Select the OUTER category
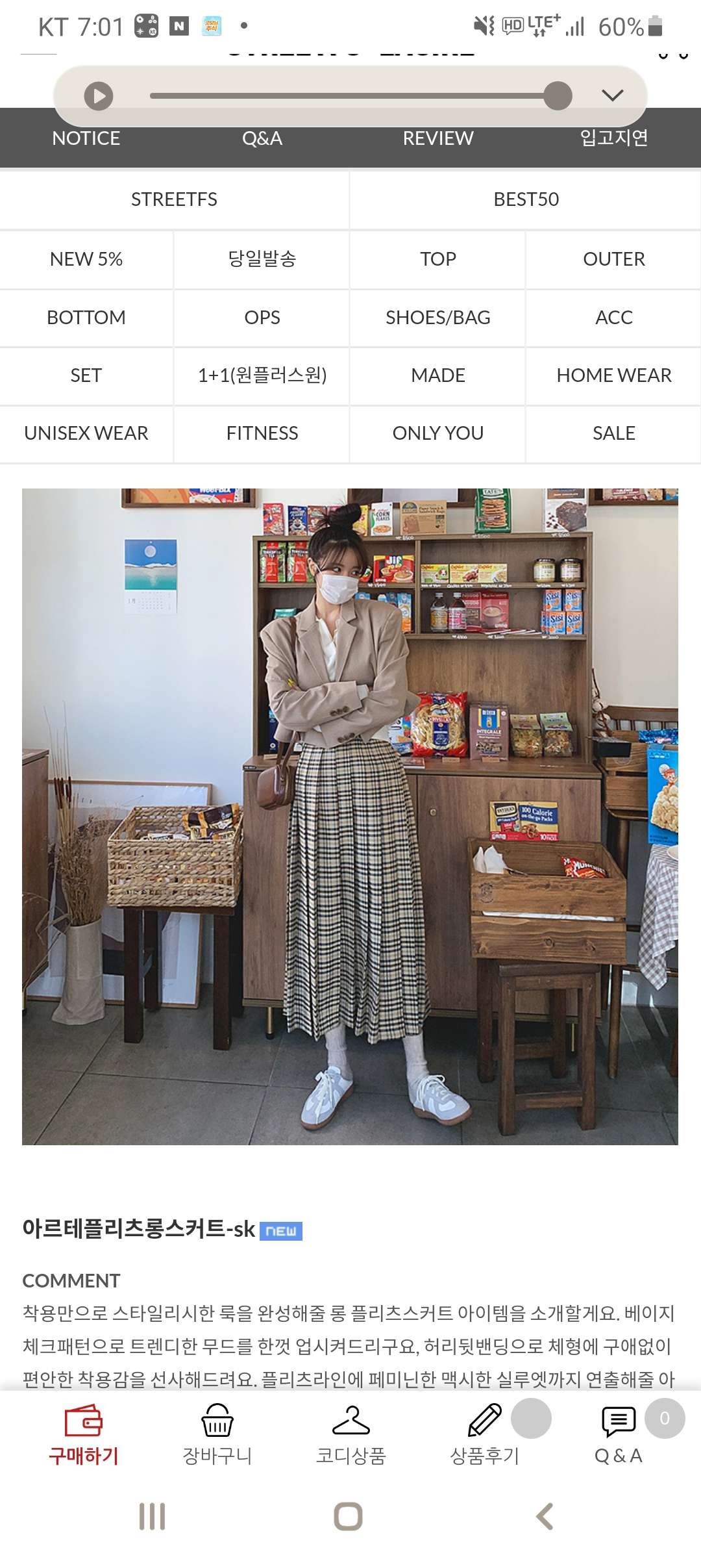 point(614,259)
